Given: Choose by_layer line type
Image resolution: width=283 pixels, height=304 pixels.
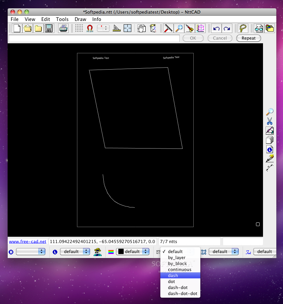Looking at the screenshot, I should tap(180, 257).
